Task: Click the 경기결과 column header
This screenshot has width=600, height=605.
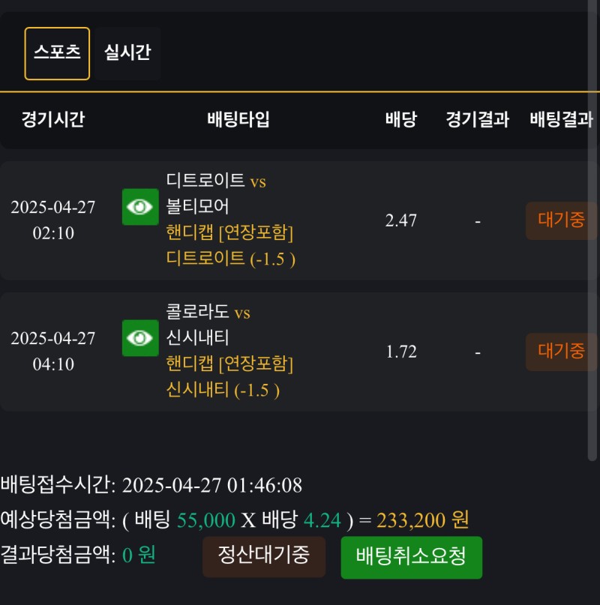Action: [x=477, y=119]
